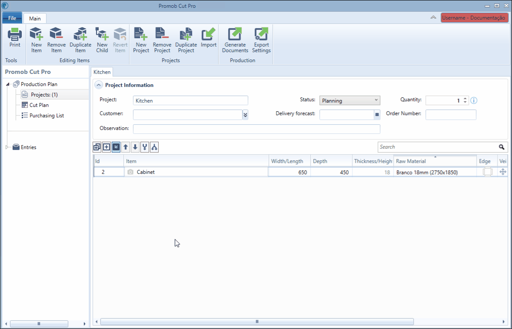Click the merge arrows icon
The image size is (512, 329).
pos(145,147)
